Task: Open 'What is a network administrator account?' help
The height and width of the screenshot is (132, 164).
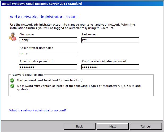Action: (x=38, y=110)
